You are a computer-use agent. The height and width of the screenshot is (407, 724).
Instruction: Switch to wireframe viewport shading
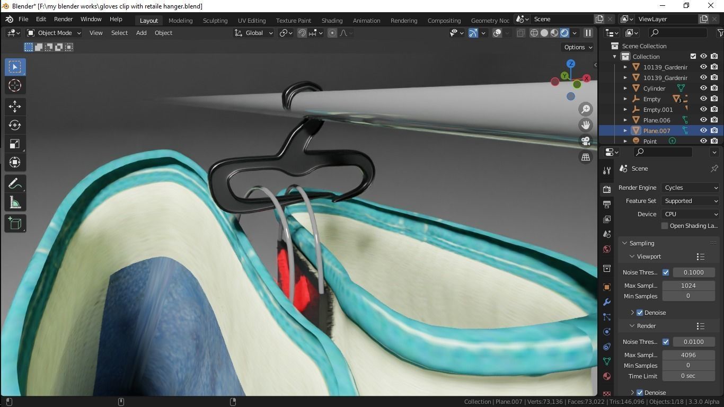534,33
